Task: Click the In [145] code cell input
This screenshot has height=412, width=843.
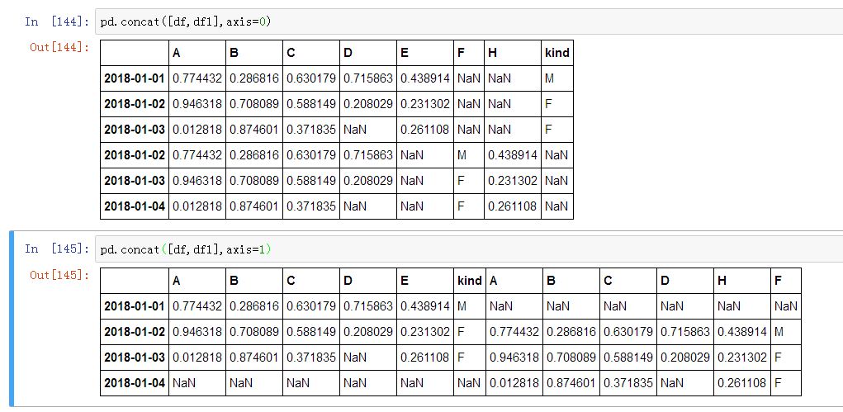Action: tap(462, 249)
